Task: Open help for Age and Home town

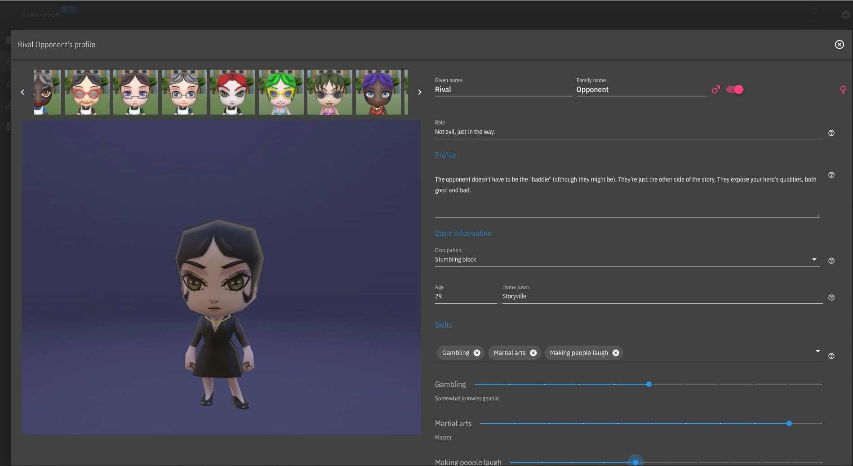Action: click(x=831, y=297)
